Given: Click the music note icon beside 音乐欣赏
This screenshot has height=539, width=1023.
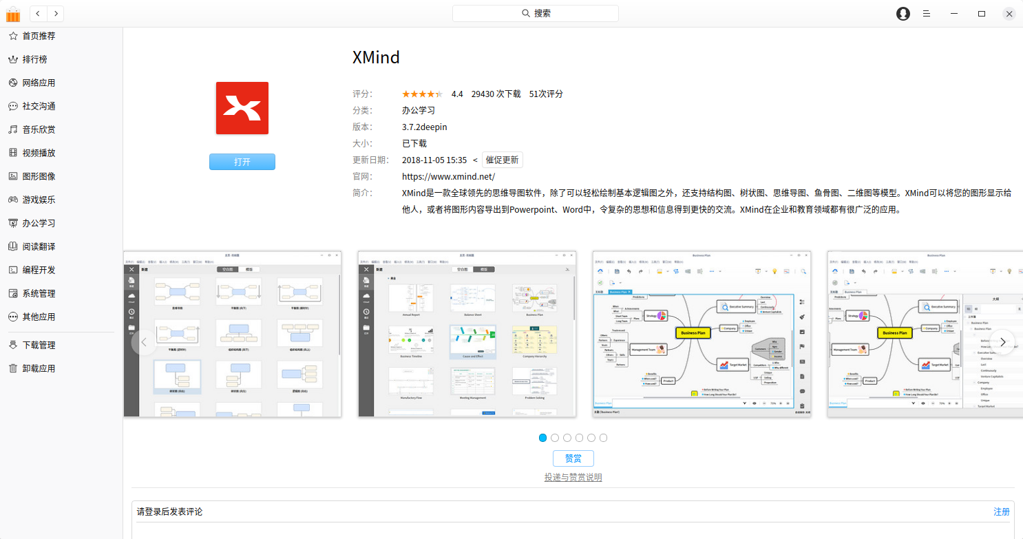Looking at the screenshot, I should click(13, 129).
